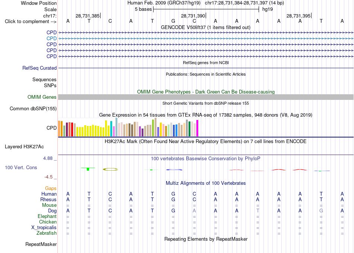Click the G base in the Human alignment row
The height and width of the screenshot is (253, 354).
(173, 194)
